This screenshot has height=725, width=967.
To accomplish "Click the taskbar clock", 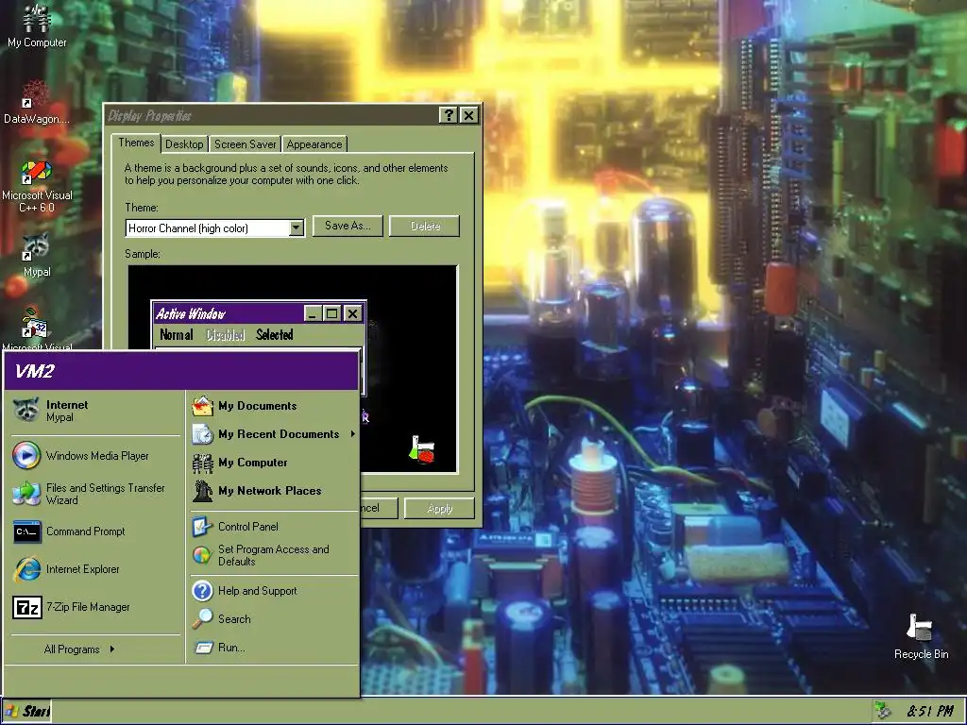I will [x=930, y=711].
